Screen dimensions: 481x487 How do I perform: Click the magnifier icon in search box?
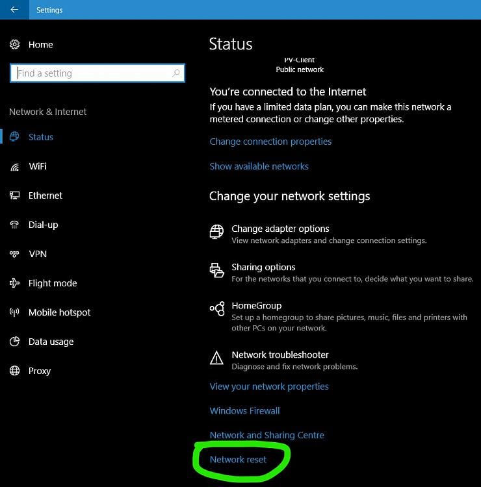(x=176, y=73)
